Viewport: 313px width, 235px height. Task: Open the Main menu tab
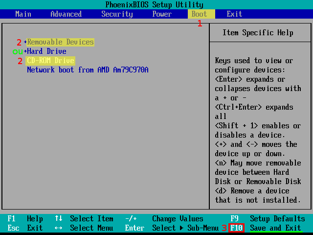click(23, 14)
